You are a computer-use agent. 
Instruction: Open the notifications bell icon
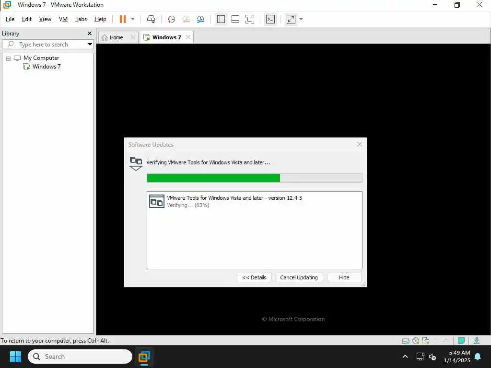478,356
